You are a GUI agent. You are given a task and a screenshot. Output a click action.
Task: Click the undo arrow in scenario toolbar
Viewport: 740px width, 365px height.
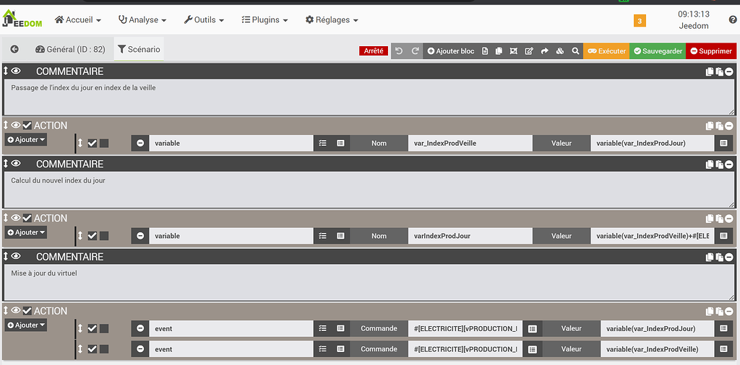click(398, 51)
